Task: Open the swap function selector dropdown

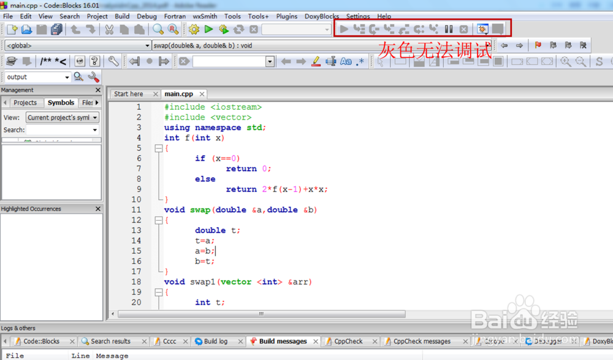Action: pyautogui.click(x=321, y=45)
